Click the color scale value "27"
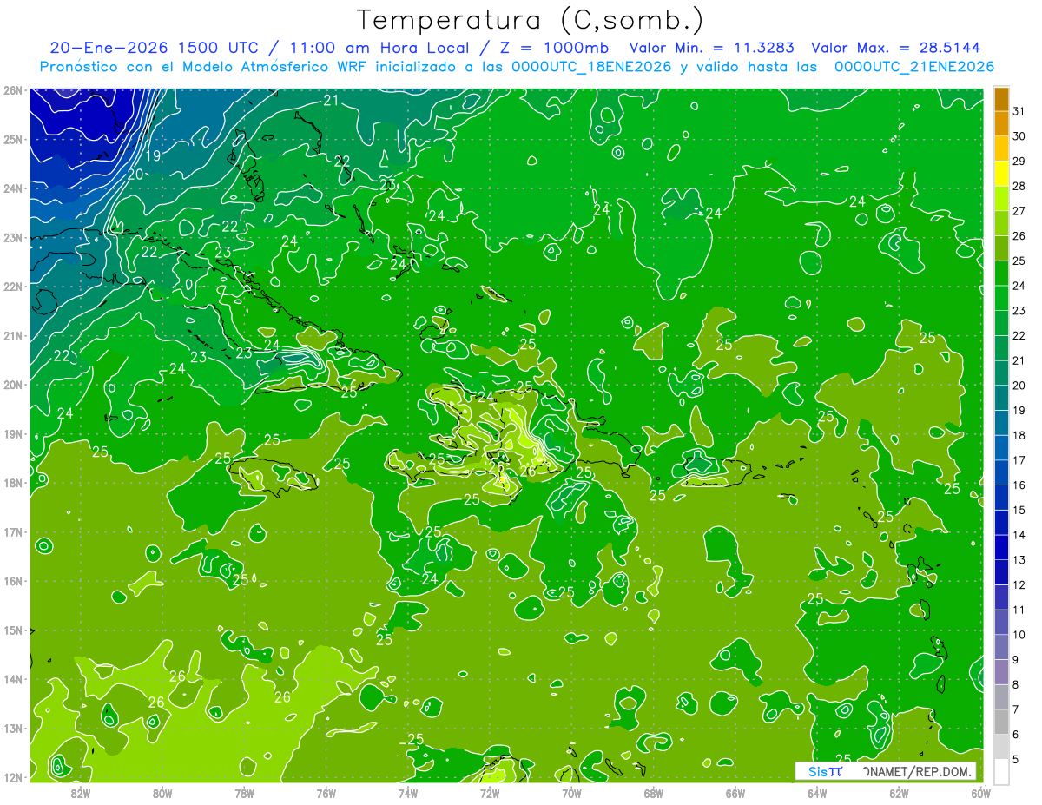1042x805 pixels. click(x=1019, y=211)
